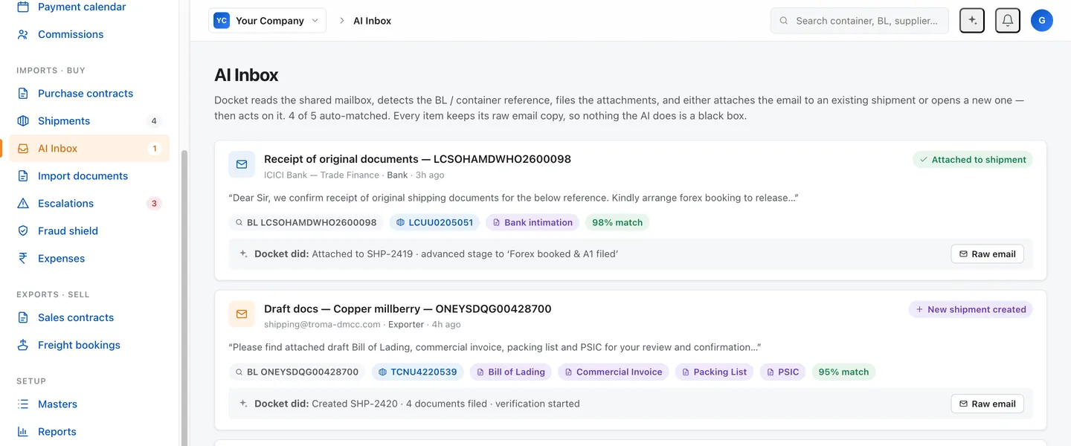Click the Sales contracts document icon

coord(23,317)
